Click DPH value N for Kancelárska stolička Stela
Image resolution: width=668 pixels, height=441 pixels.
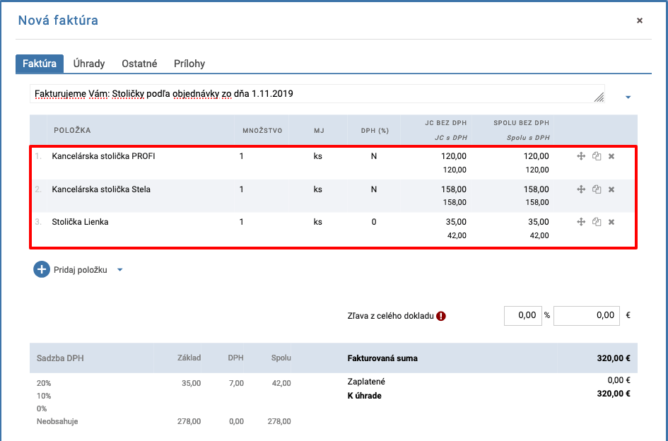coord(374,189)
